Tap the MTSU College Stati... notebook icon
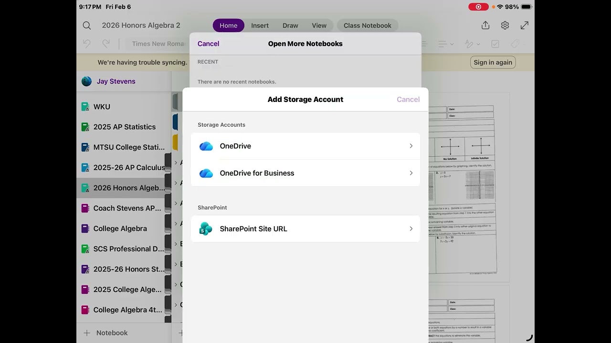Screen dimensions: 611x343 coord(85,147)
